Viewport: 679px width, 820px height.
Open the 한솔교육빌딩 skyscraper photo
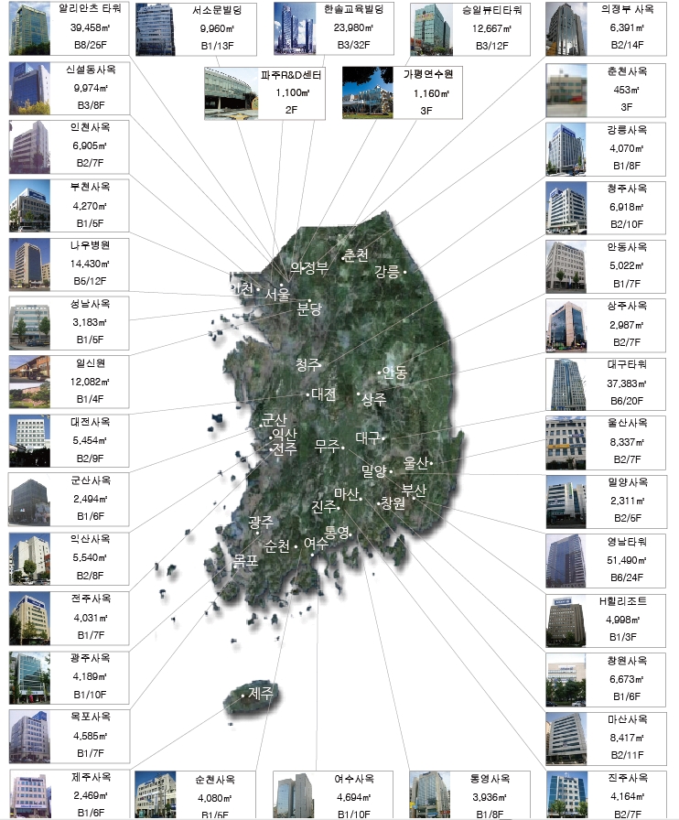pyautogui.click(x=295, y=28)
